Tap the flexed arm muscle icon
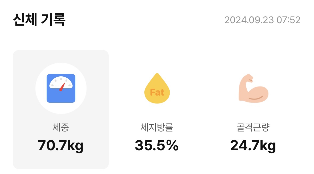314x174 pixels. tap(253, 88)
